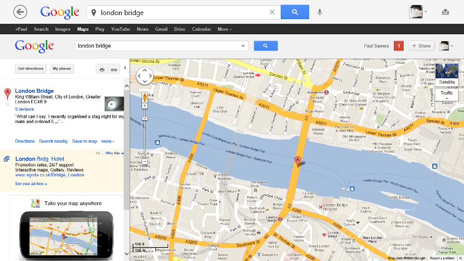Screen dimensions: 464x261
Task: Open the +Paul menu item
Action: click(x=21, y=29)
